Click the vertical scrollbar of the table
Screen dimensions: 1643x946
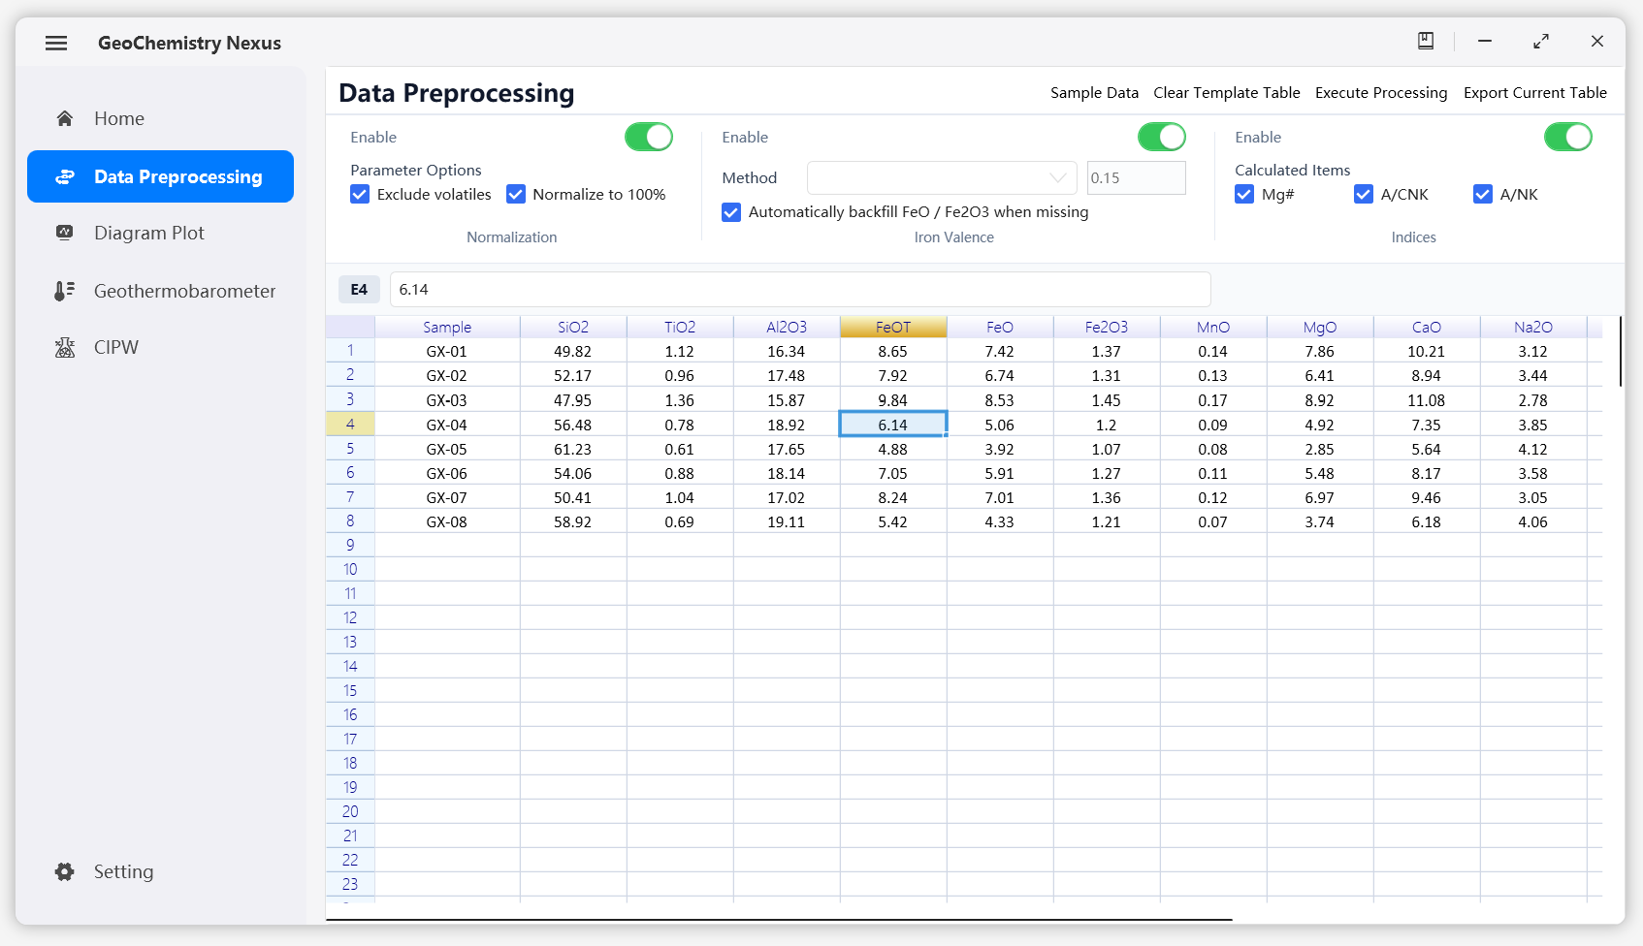[1621, 351]
